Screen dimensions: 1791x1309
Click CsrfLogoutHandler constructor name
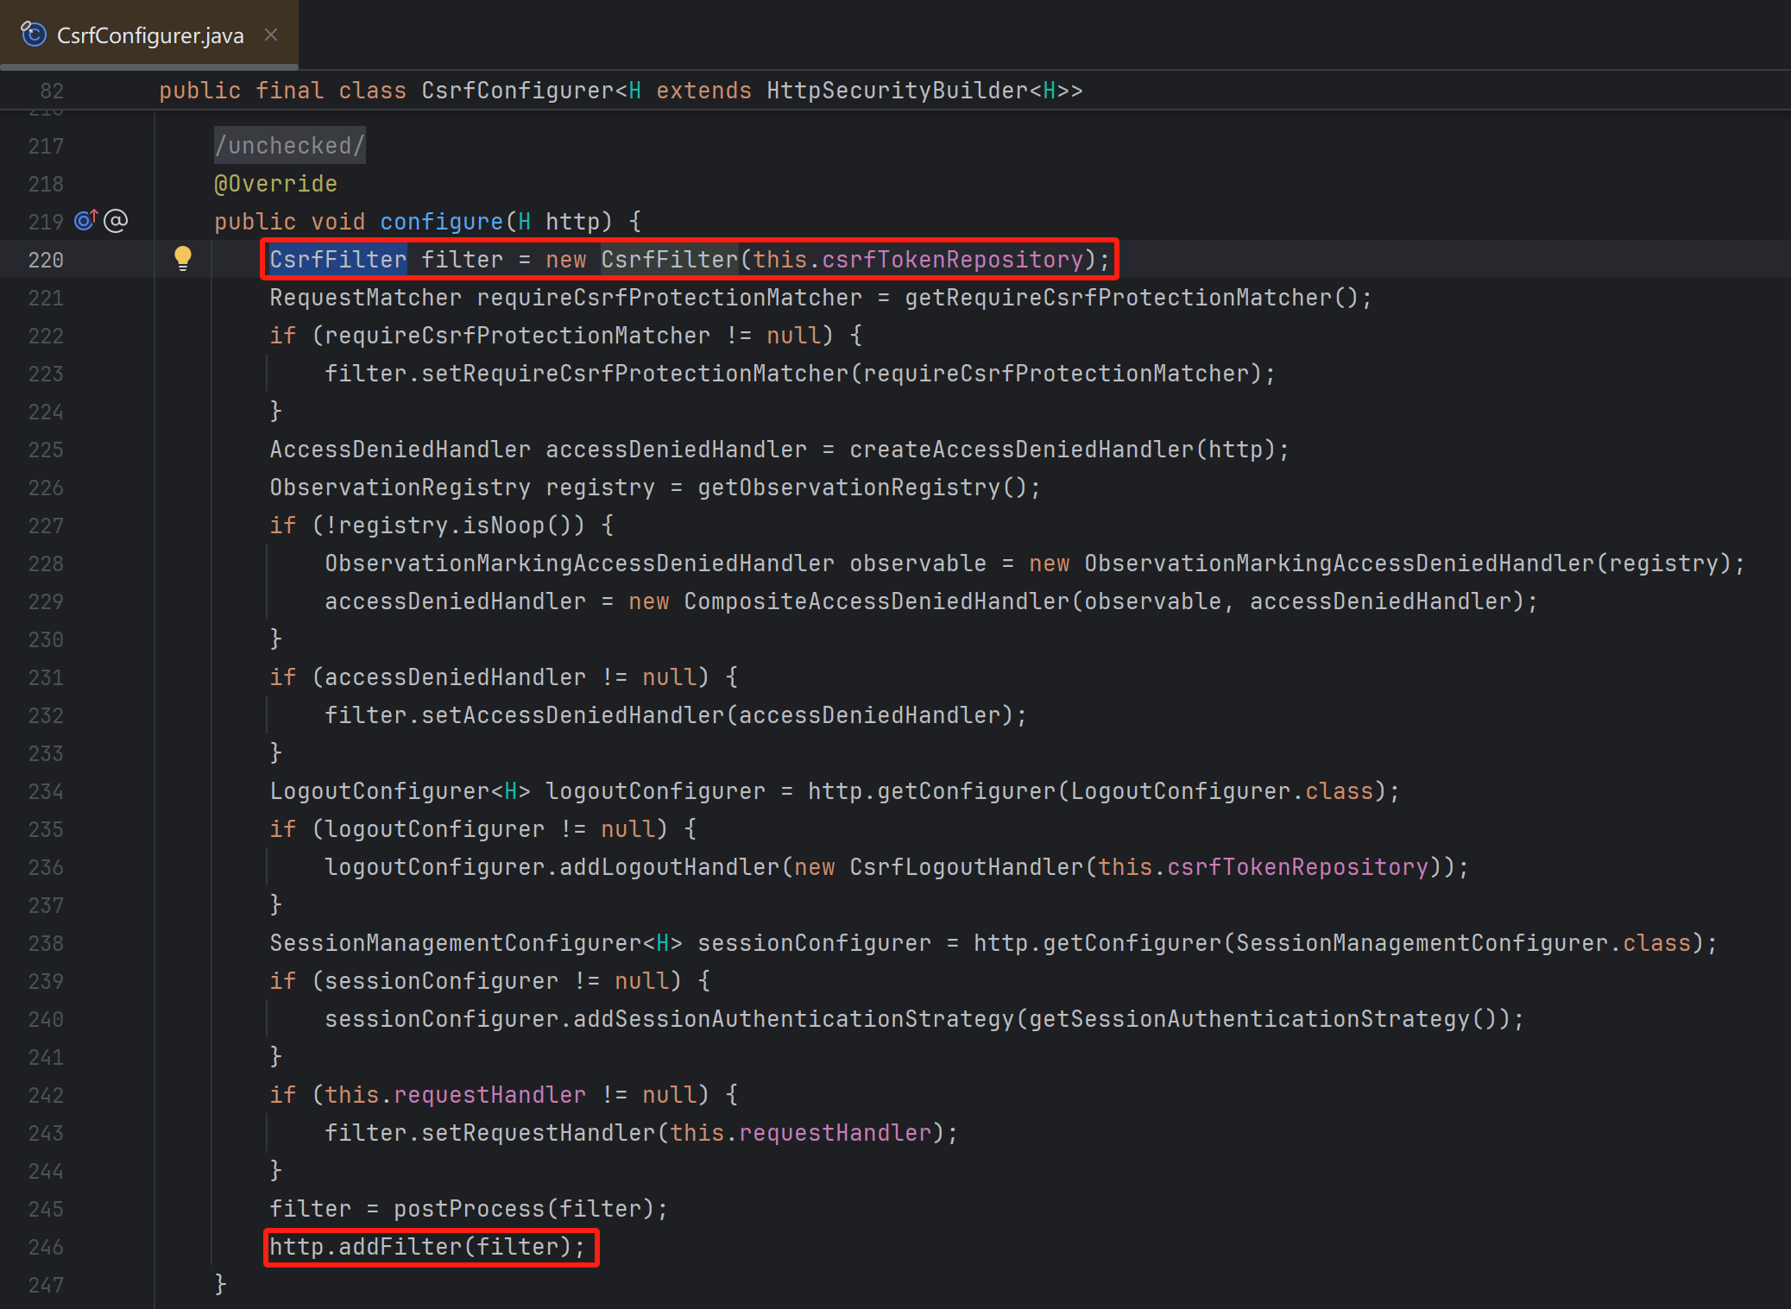[x=966, y=867]
